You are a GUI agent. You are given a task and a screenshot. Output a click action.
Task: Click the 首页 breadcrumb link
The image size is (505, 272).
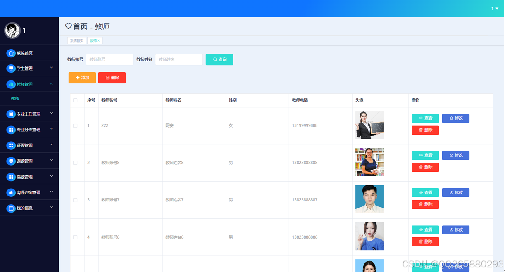point(80,26)
